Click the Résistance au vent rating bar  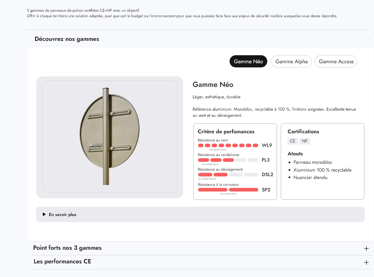pyautogui.click(x=228, y=145)
